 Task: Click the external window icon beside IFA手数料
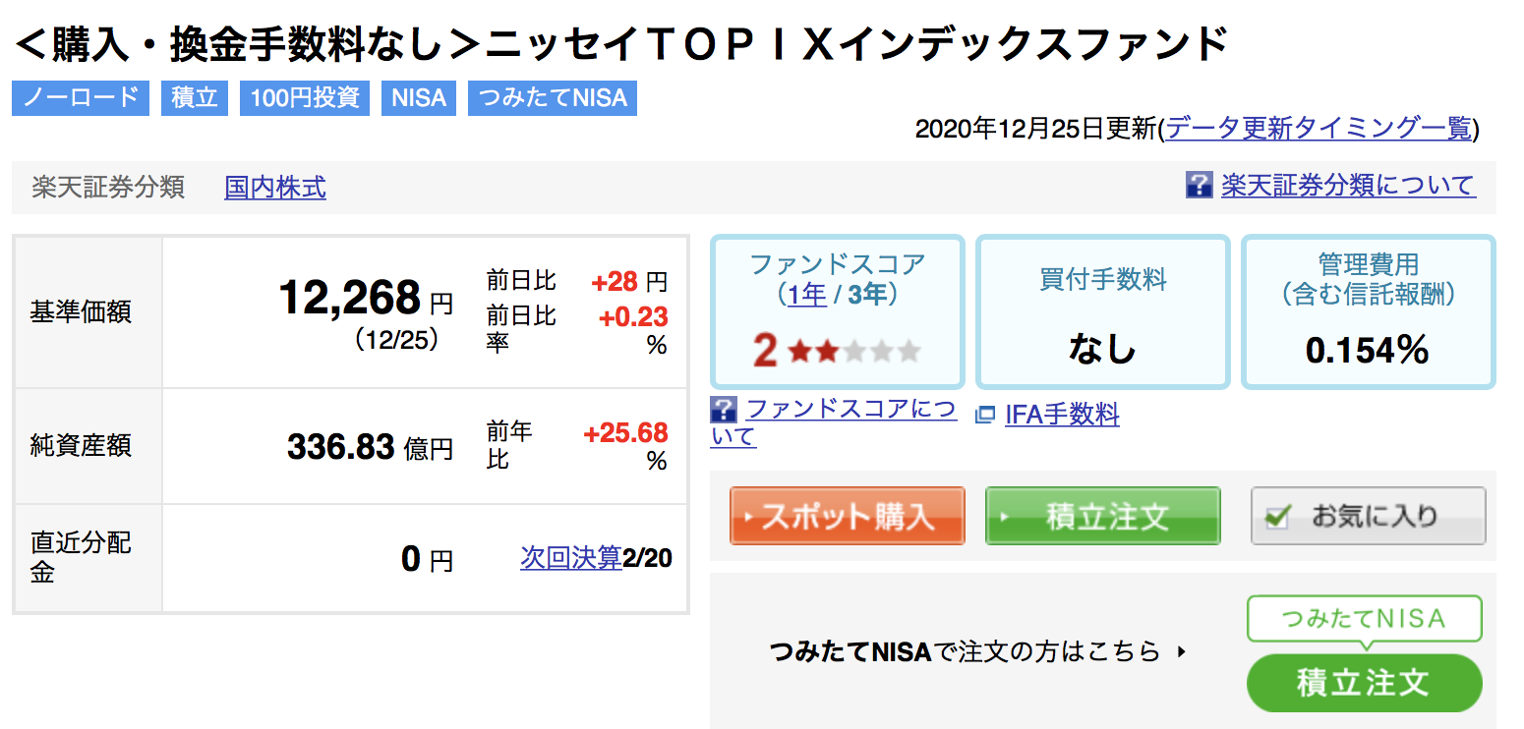pos(985,416)
